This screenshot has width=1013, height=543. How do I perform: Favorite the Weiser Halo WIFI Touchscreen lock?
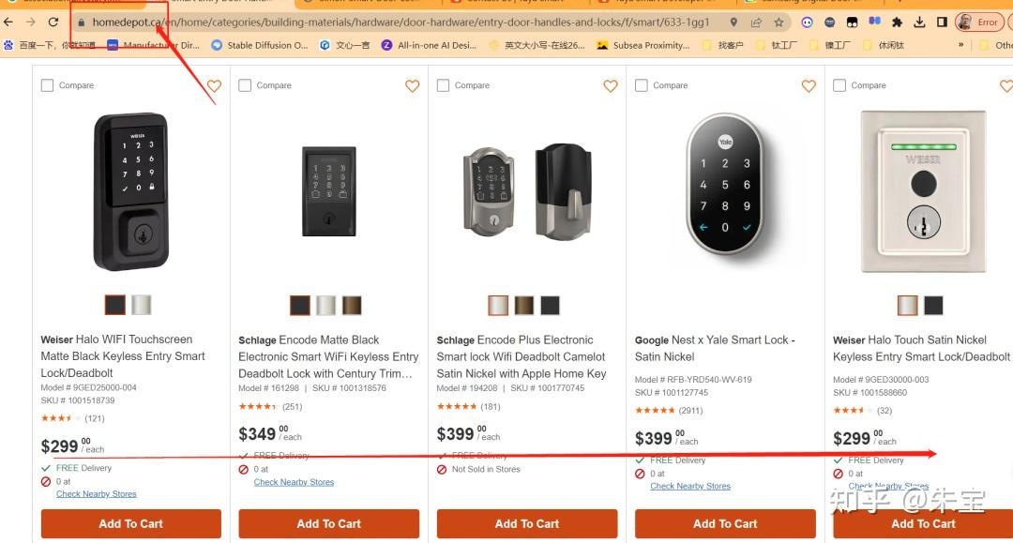click(214, 86)
